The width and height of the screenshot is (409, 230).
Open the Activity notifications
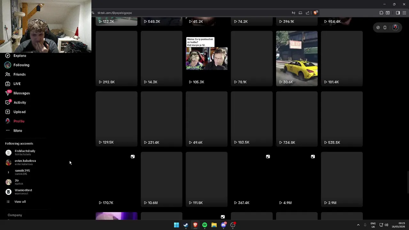pyautogui.click(x=19, y=103)
